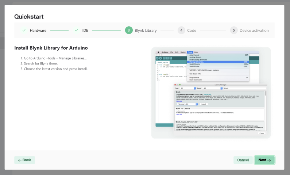The height and width of the screenshot is (175, 290).
Task: Click the Cancel button
Action: coord(243,160)
